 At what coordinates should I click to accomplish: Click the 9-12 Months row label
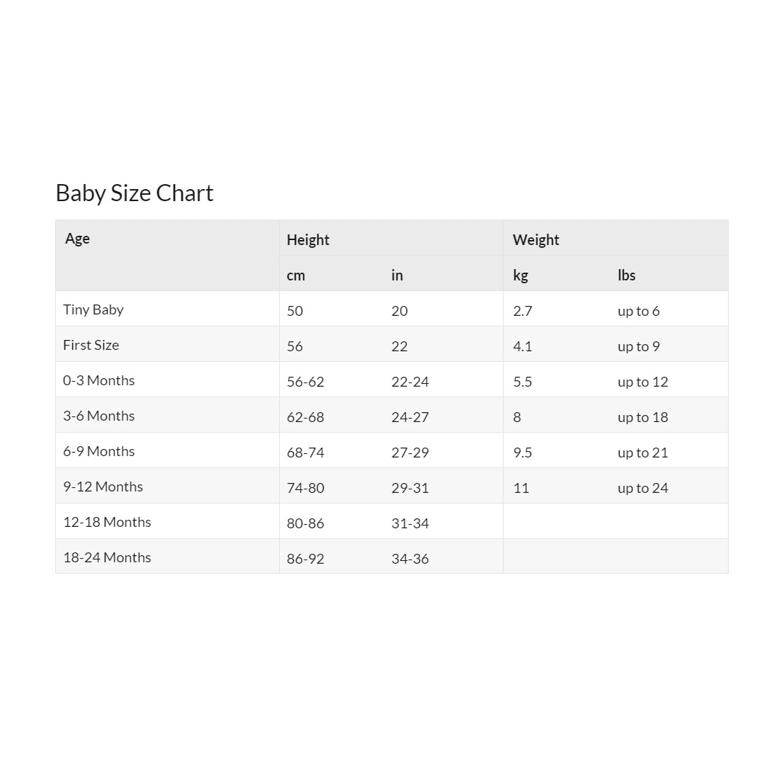coord(103,487)
